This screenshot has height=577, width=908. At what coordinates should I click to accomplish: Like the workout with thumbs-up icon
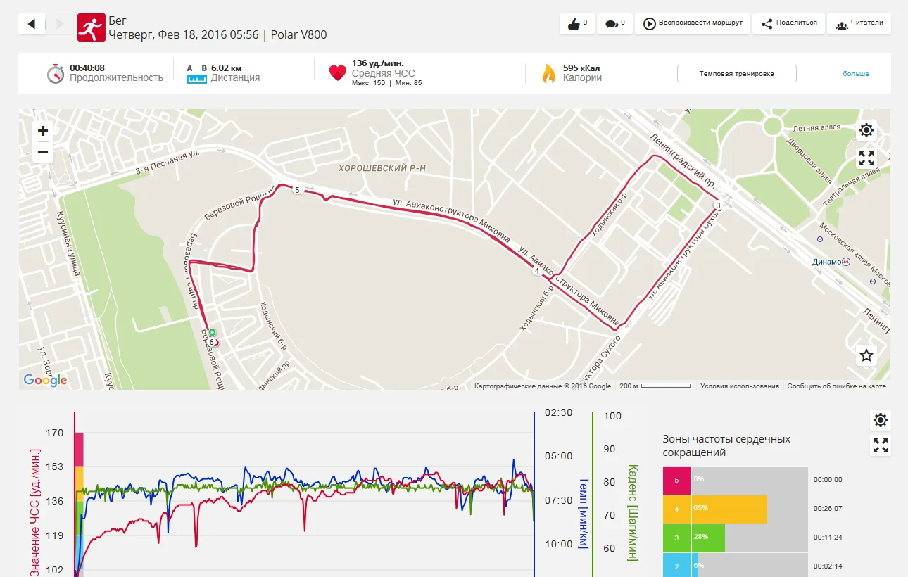(577, 23)
